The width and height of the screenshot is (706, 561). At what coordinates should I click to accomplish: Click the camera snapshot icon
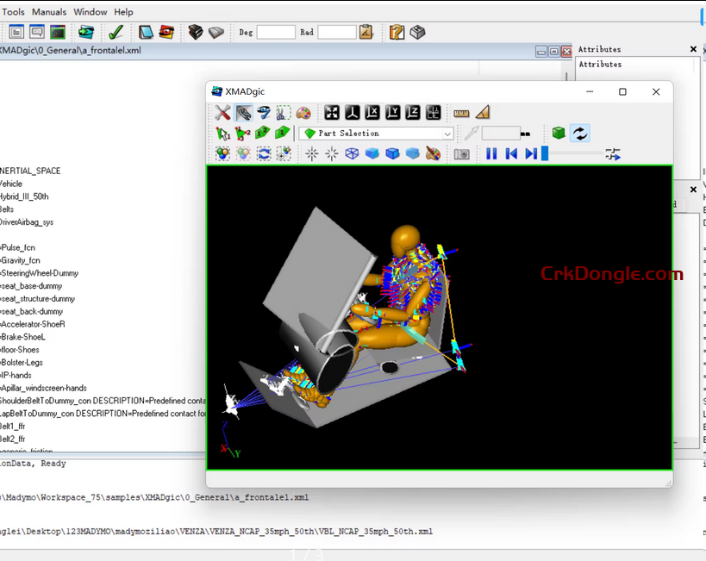(462, 153)
